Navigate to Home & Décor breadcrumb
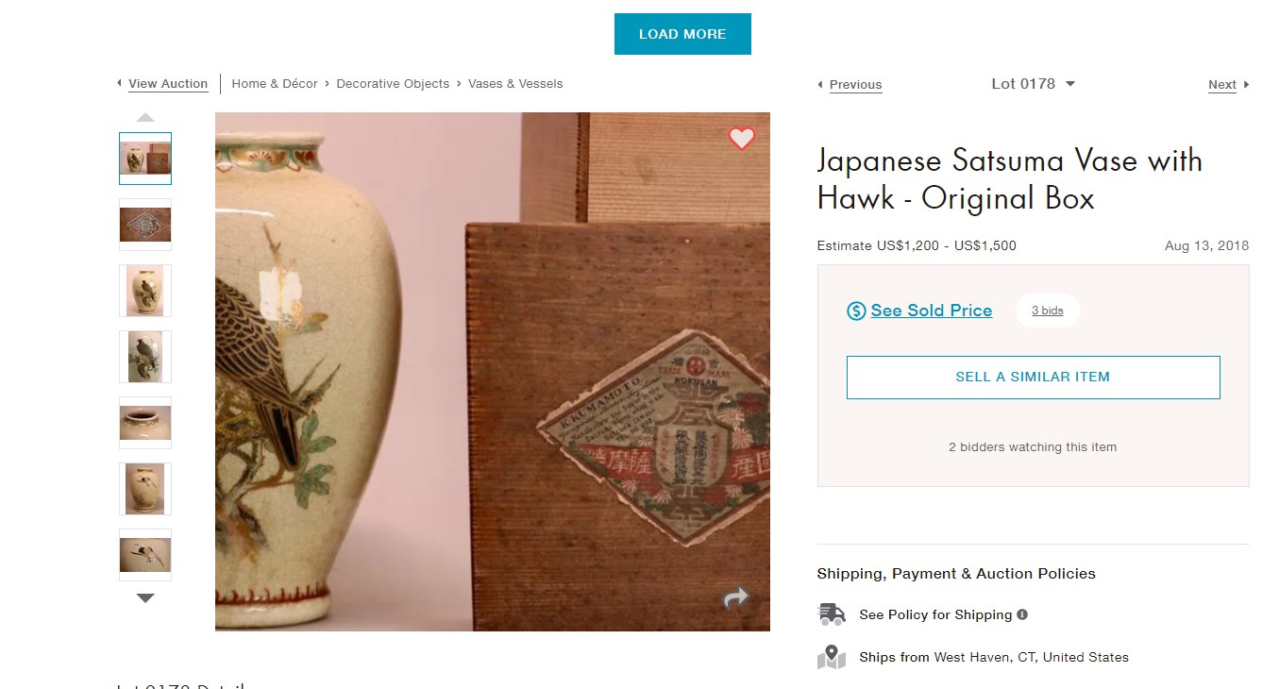Viewport: 1279px width, 689px height. [x=275, y=84]
